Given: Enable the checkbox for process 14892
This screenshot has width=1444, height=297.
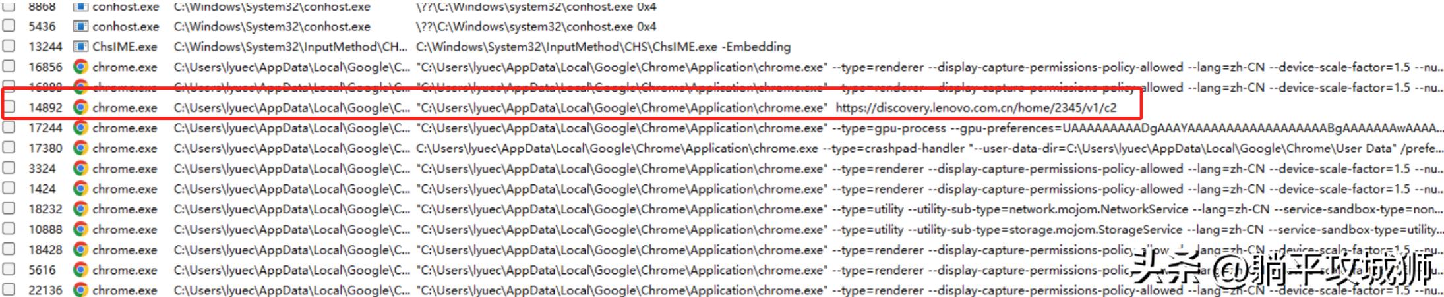Looking at the screenshot, I should (x=9, y=107).
